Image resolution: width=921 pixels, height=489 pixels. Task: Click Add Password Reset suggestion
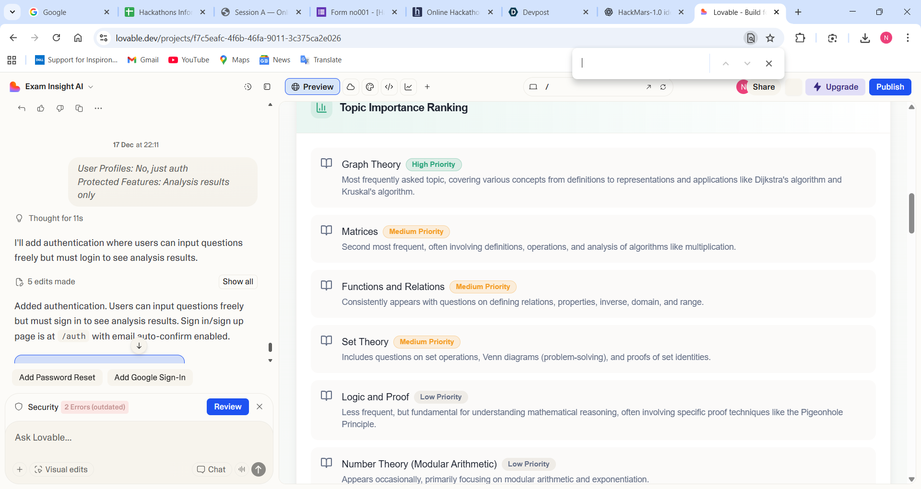(x=57, y=377)
